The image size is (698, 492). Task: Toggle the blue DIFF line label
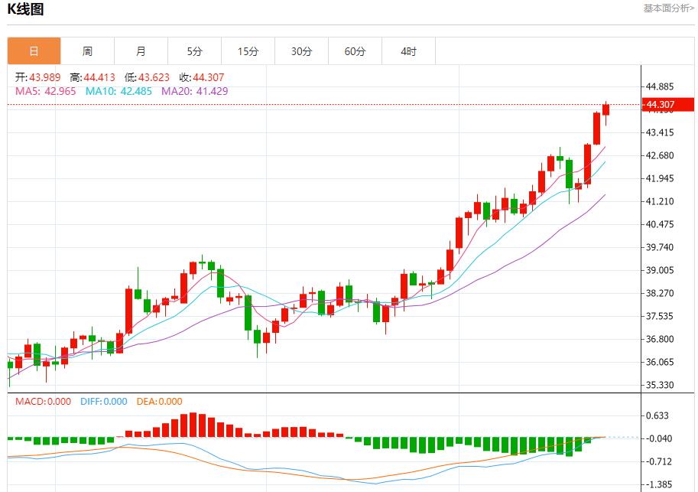(x=103, y=401)
